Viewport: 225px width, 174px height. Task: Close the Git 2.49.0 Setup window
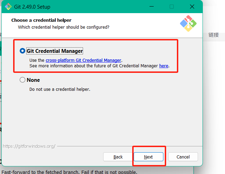tap(192, 7)
